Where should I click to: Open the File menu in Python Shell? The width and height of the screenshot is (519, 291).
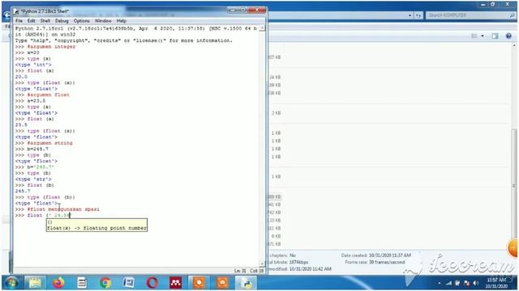click(x=19, y=21)
